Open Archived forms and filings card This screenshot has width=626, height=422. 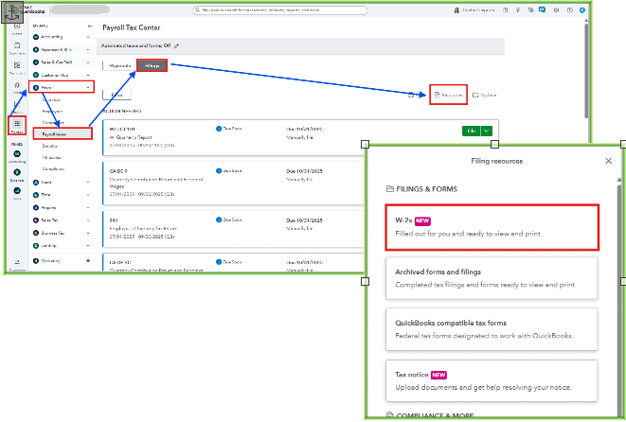(492, 278)
